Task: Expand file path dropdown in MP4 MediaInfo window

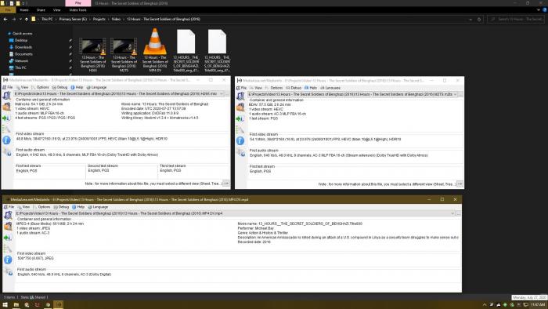Action: tap(452, 213)
